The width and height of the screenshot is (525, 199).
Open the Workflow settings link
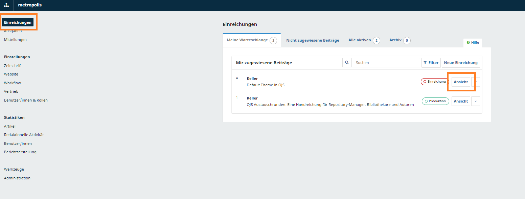pos(13,83)
